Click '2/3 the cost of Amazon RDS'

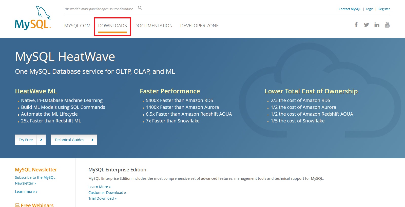300,100
